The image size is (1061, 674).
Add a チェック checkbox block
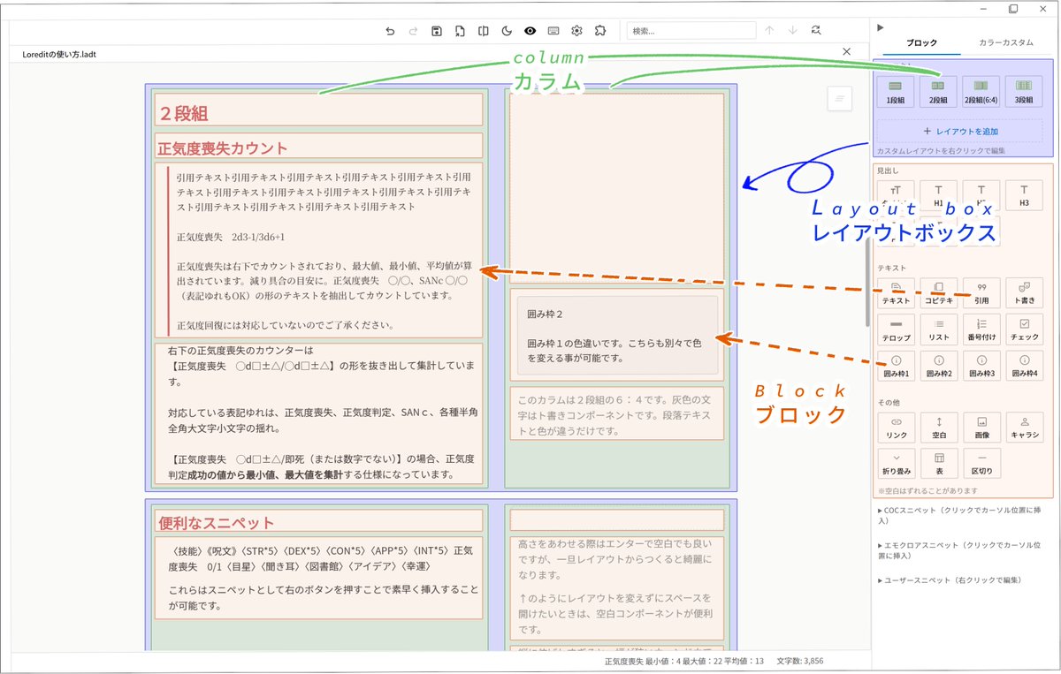tap(1024, 329)
